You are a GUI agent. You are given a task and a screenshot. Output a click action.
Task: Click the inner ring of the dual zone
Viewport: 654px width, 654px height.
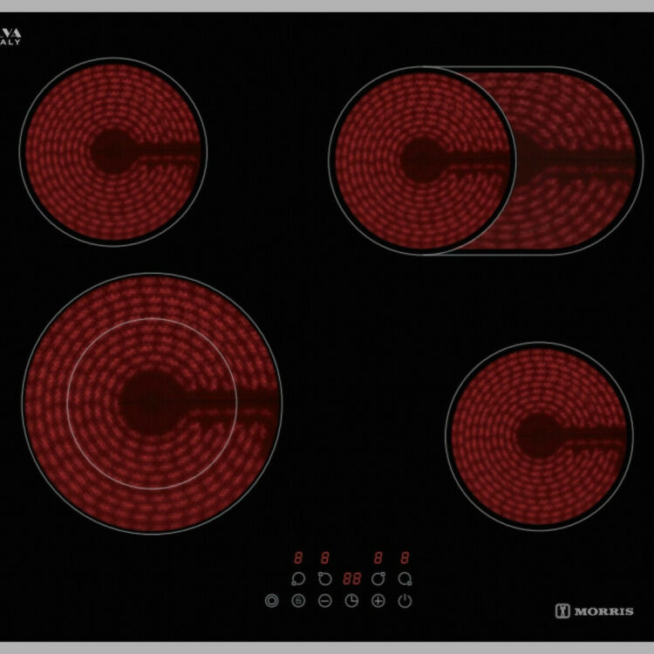point(152,403)
